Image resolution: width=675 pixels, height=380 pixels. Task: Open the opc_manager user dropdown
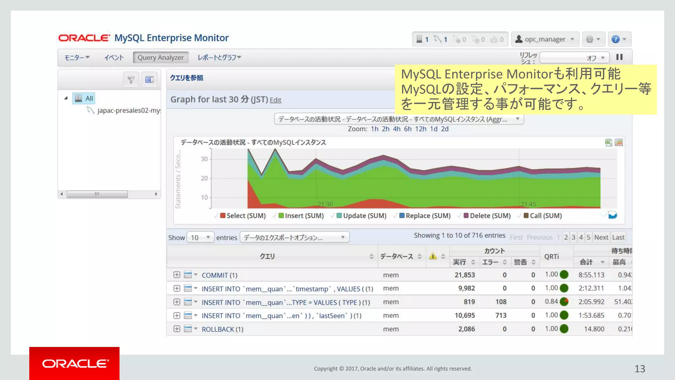pyautogui.click(x=545, y=39)
